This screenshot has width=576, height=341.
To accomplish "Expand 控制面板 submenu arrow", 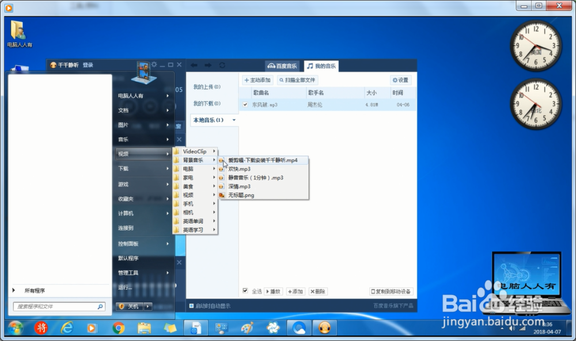I will click(168, 243).
